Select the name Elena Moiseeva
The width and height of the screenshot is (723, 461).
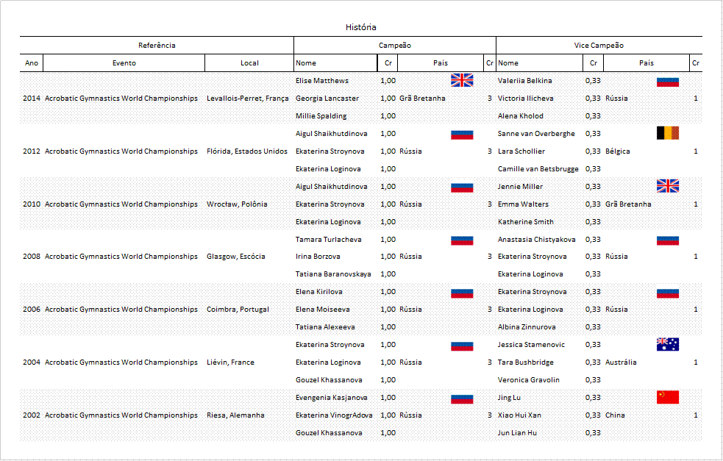click(322, 310)
